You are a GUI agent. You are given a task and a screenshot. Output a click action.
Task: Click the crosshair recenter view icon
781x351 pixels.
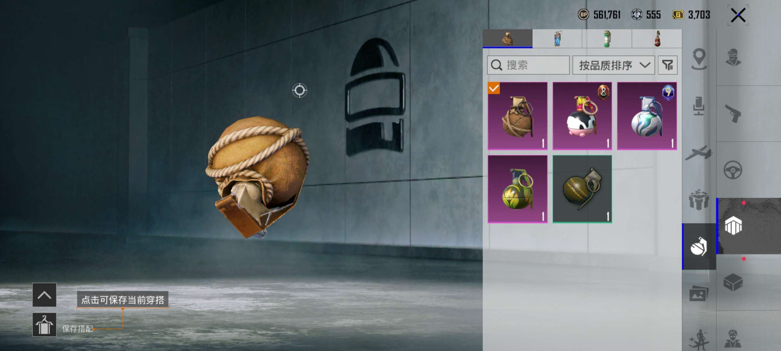coord(300,90)
